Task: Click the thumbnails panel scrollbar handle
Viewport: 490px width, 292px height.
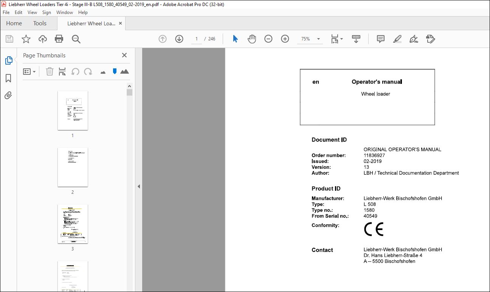Action: [x=130, y=92]
